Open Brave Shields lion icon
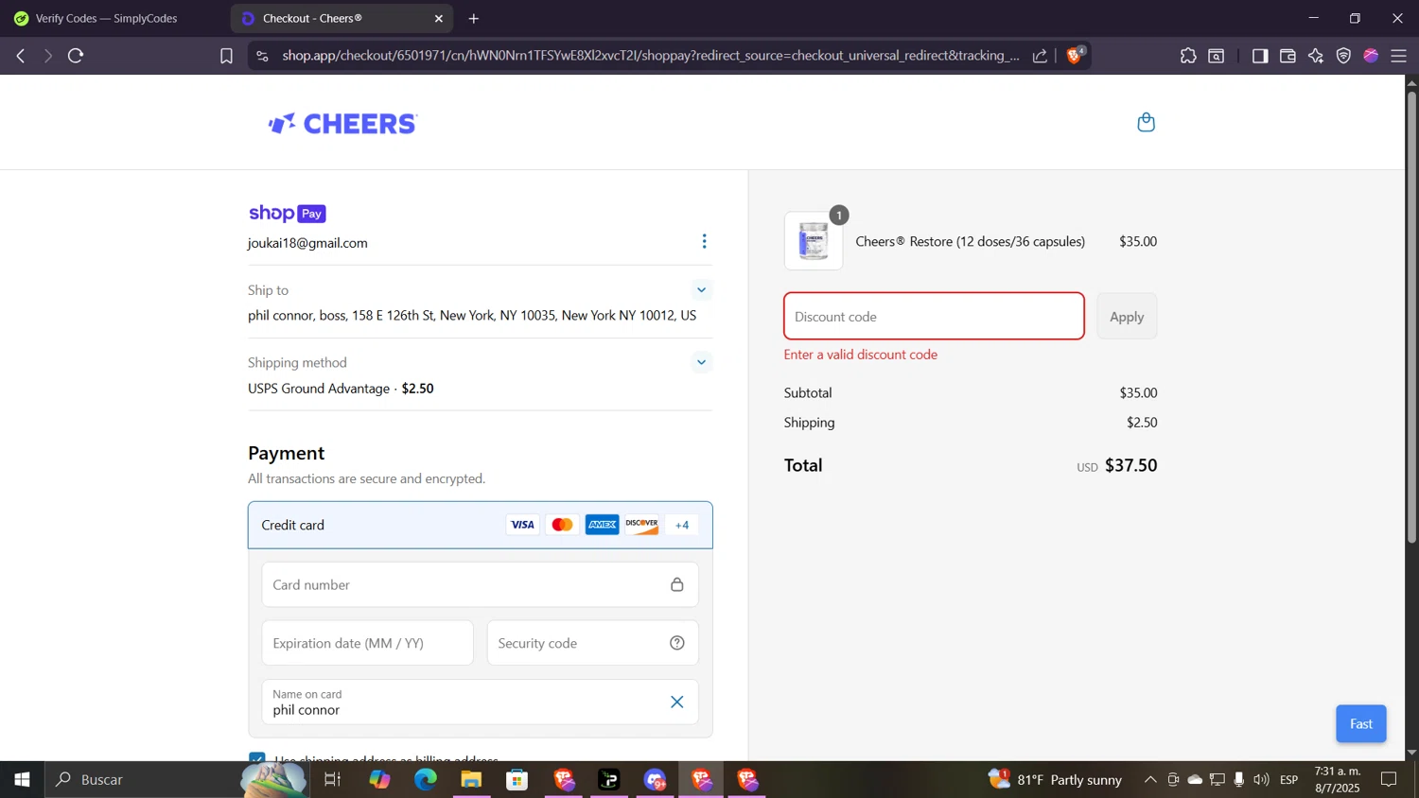 (x=1076, y=55)
